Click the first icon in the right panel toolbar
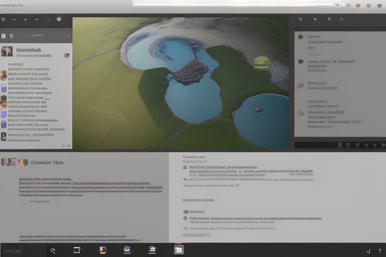Image resolution: width=386 pixels, height=257 pixels. click(301, 20)
